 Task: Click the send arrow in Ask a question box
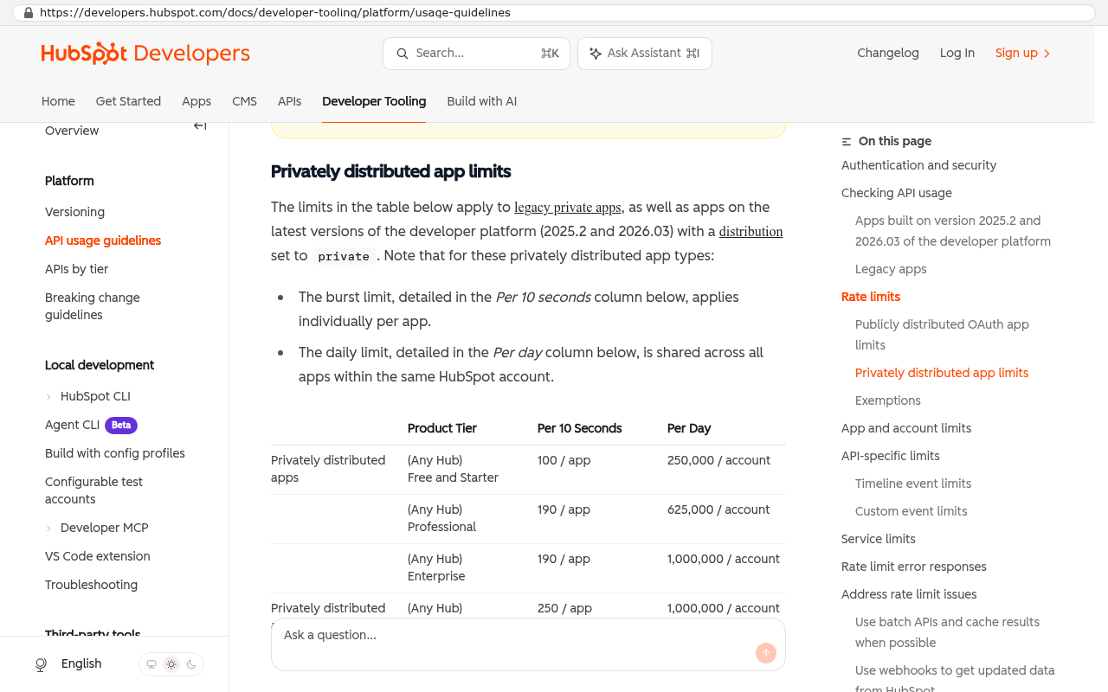(x=766, y=653)
